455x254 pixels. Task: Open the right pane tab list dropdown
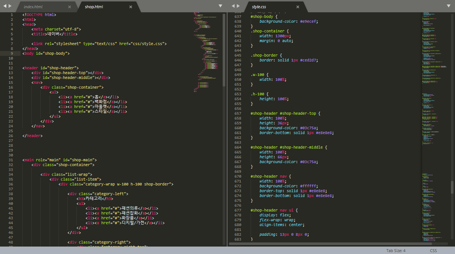(449, 6)
